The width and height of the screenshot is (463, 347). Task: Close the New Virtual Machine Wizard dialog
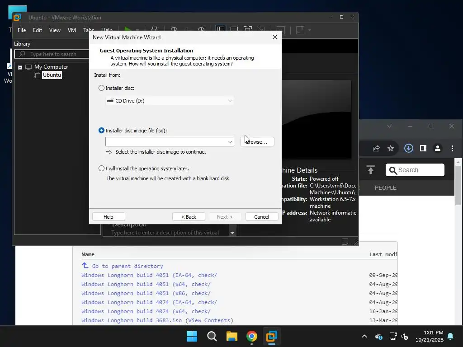pyautogui.click(x=274, y=37)
